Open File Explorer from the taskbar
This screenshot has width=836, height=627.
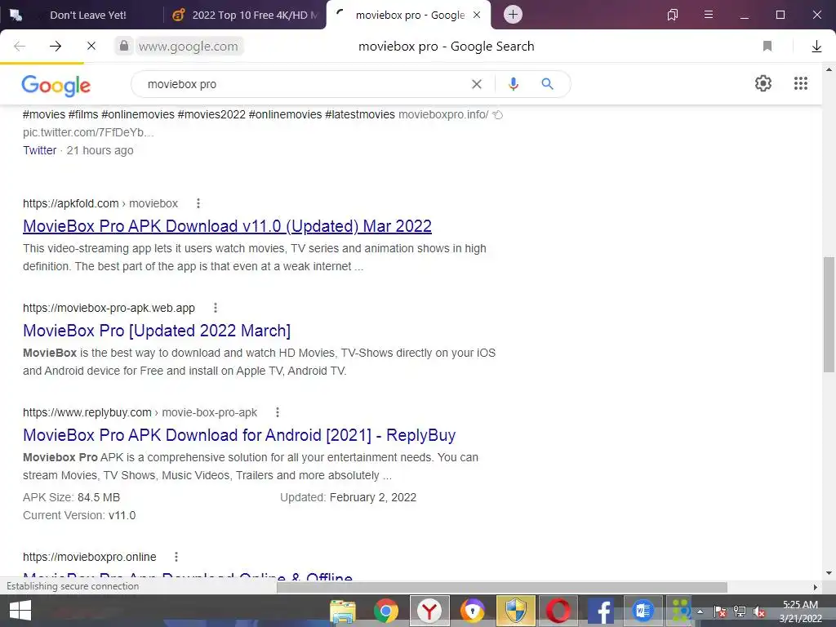click(x=342, y=611)
